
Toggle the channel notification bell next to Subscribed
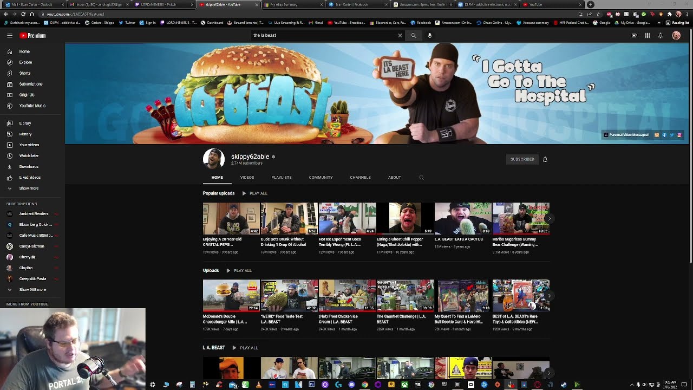coord(545,159)
